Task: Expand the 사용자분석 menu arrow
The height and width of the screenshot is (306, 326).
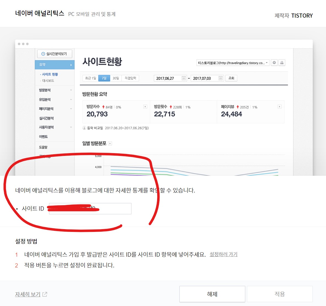Action: point(71,127)
